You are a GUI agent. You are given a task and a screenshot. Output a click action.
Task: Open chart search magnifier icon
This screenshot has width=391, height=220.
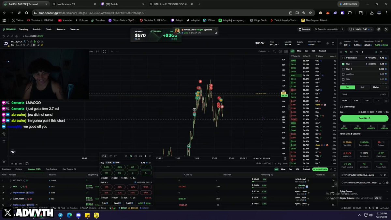click(x=274, y=51)
